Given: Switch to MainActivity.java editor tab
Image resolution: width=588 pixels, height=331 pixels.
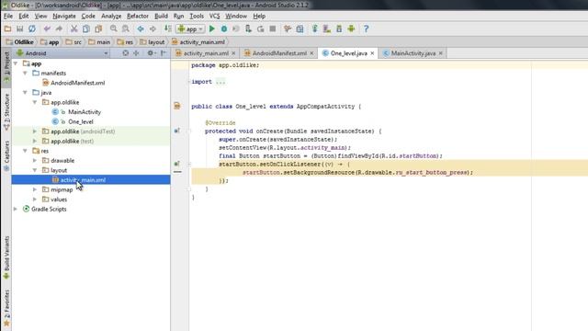Looking at the screenshot, I should pyautogui.click(x=413, y=53).
